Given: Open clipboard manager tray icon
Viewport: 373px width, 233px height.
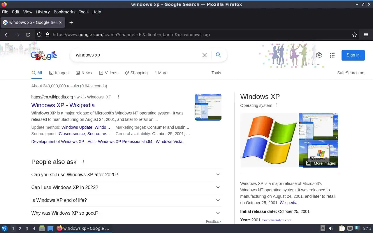Looking at the screenshot, I should [x=342, y=228].
